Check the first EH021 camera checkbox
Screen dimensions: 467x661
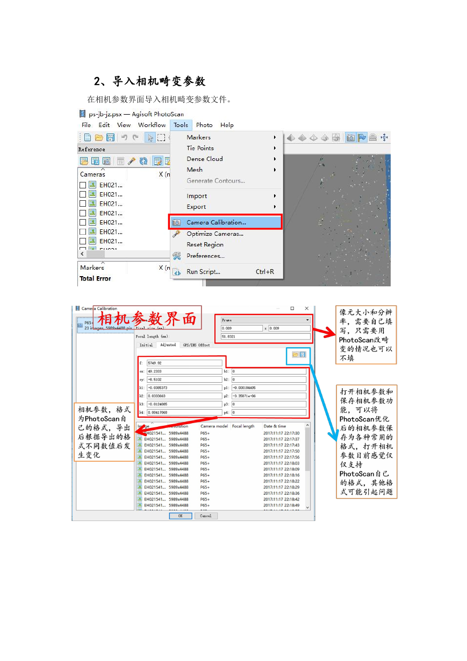[83, 185]
